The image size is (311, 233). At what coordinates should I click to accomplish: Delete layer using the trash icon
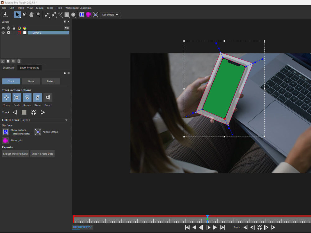tap(19, 61)
